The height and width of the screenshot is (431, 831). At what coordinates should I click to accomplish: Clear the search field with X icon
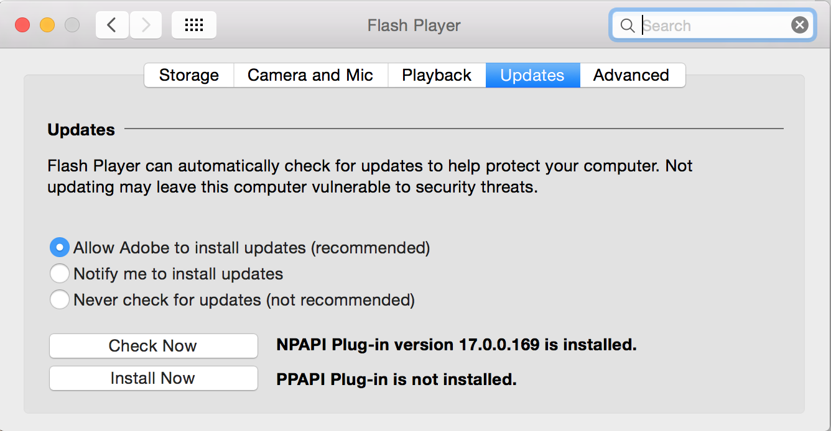[799, 25]
